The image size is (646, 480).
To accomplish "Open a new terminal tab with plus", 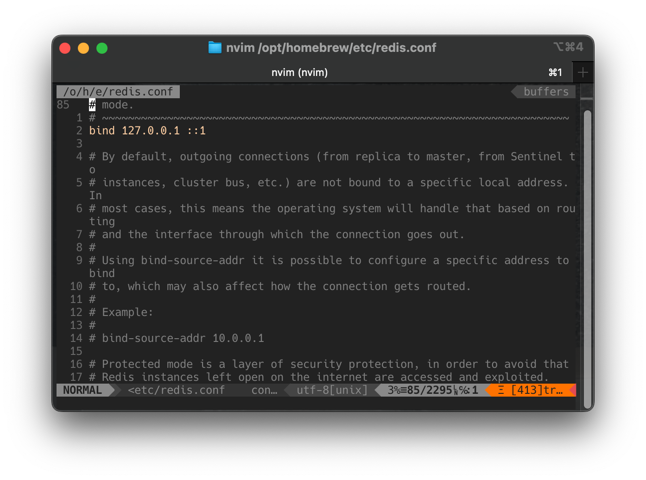I will [583, 72].
